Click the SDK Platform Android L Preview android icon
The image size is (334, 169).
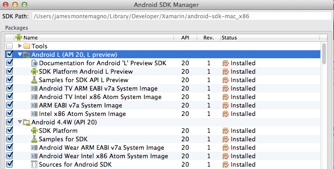[34, 71]
